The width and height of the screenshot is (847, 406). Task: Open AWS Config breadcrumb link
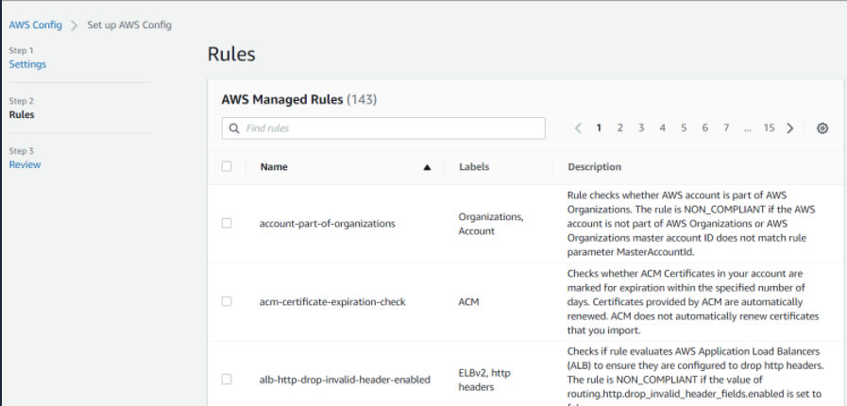coord(36,25)
